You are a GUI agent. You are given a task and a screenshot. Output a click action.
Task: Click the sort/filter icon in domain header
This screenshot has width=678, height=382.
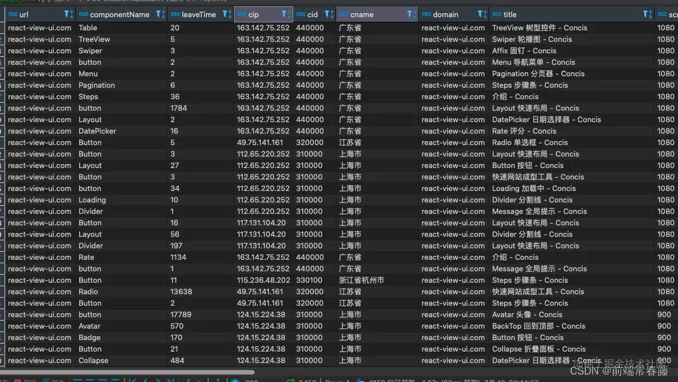pyautogui.click(x=482, y=14)
